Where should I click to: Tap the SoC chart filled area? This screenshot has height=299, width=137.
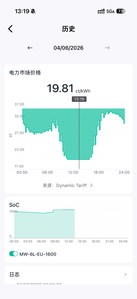tap(44, 225)
